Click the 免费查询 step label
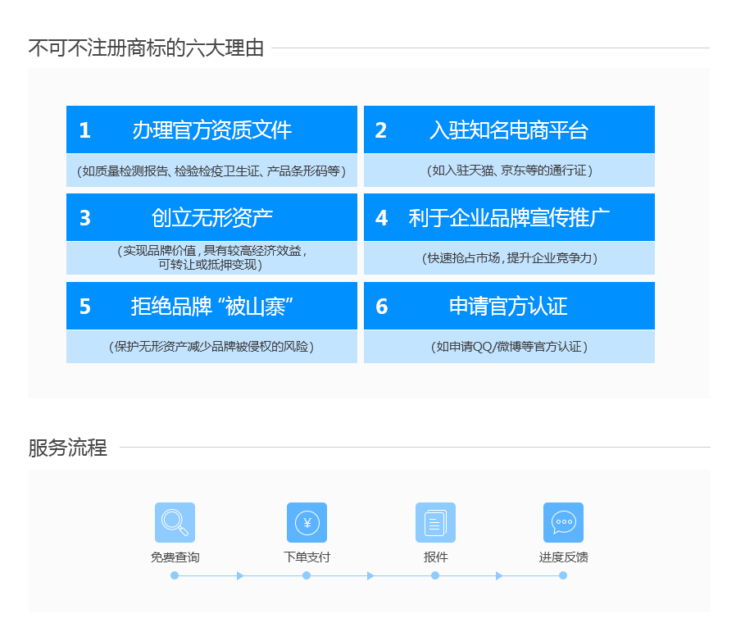The image size is (736, 632). pyautogui.click(x=175, y=557)
